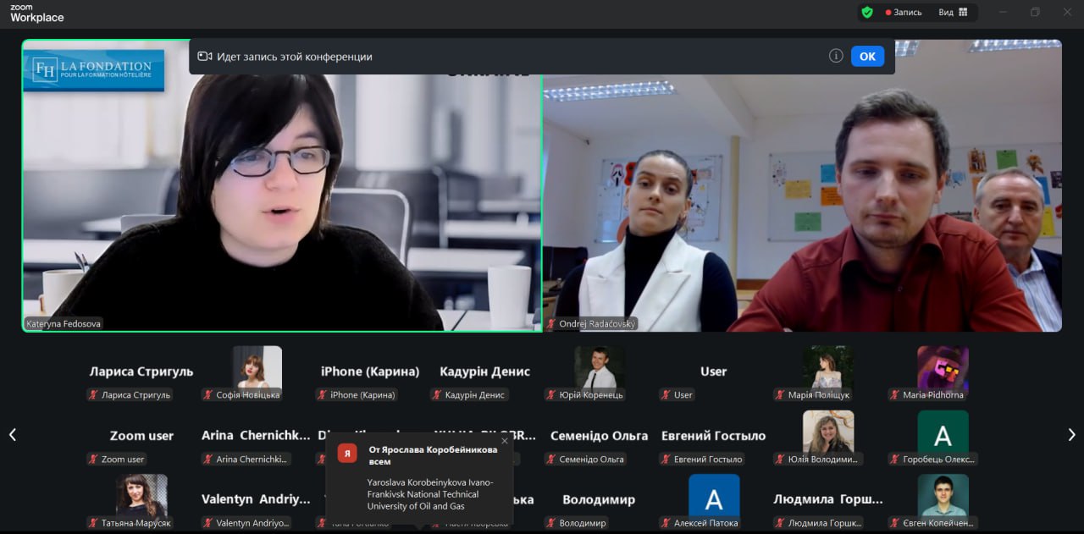
Task: Open the grid view layout icon
Action: coord(963,12)
